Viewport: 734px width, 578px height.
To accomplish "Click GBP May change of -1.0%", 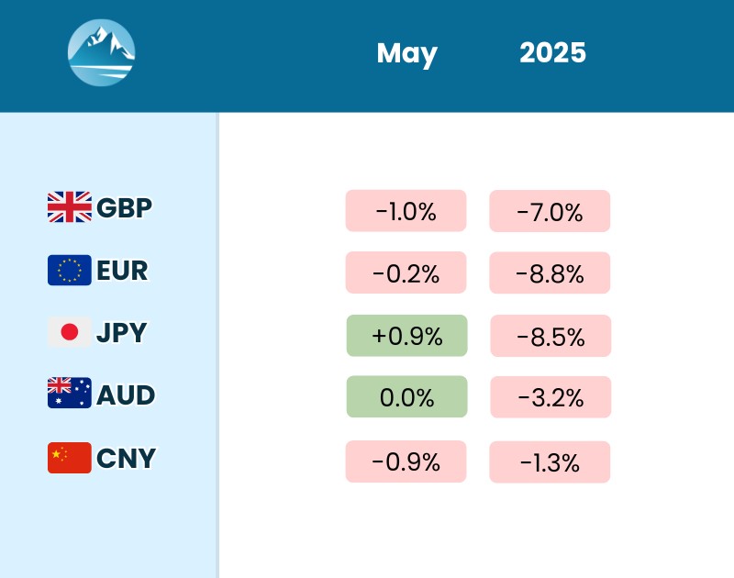I will click(x=406, y=211).
